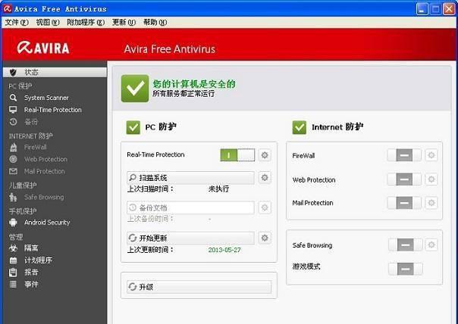Toggle the 游戏模式 switch
The image size is (458, 324).
click(x=406, y=269)
